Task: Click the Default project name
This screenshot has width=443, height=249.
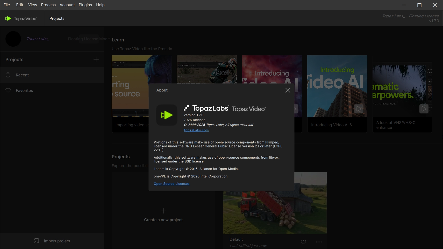Action: [x=236, y=239]
